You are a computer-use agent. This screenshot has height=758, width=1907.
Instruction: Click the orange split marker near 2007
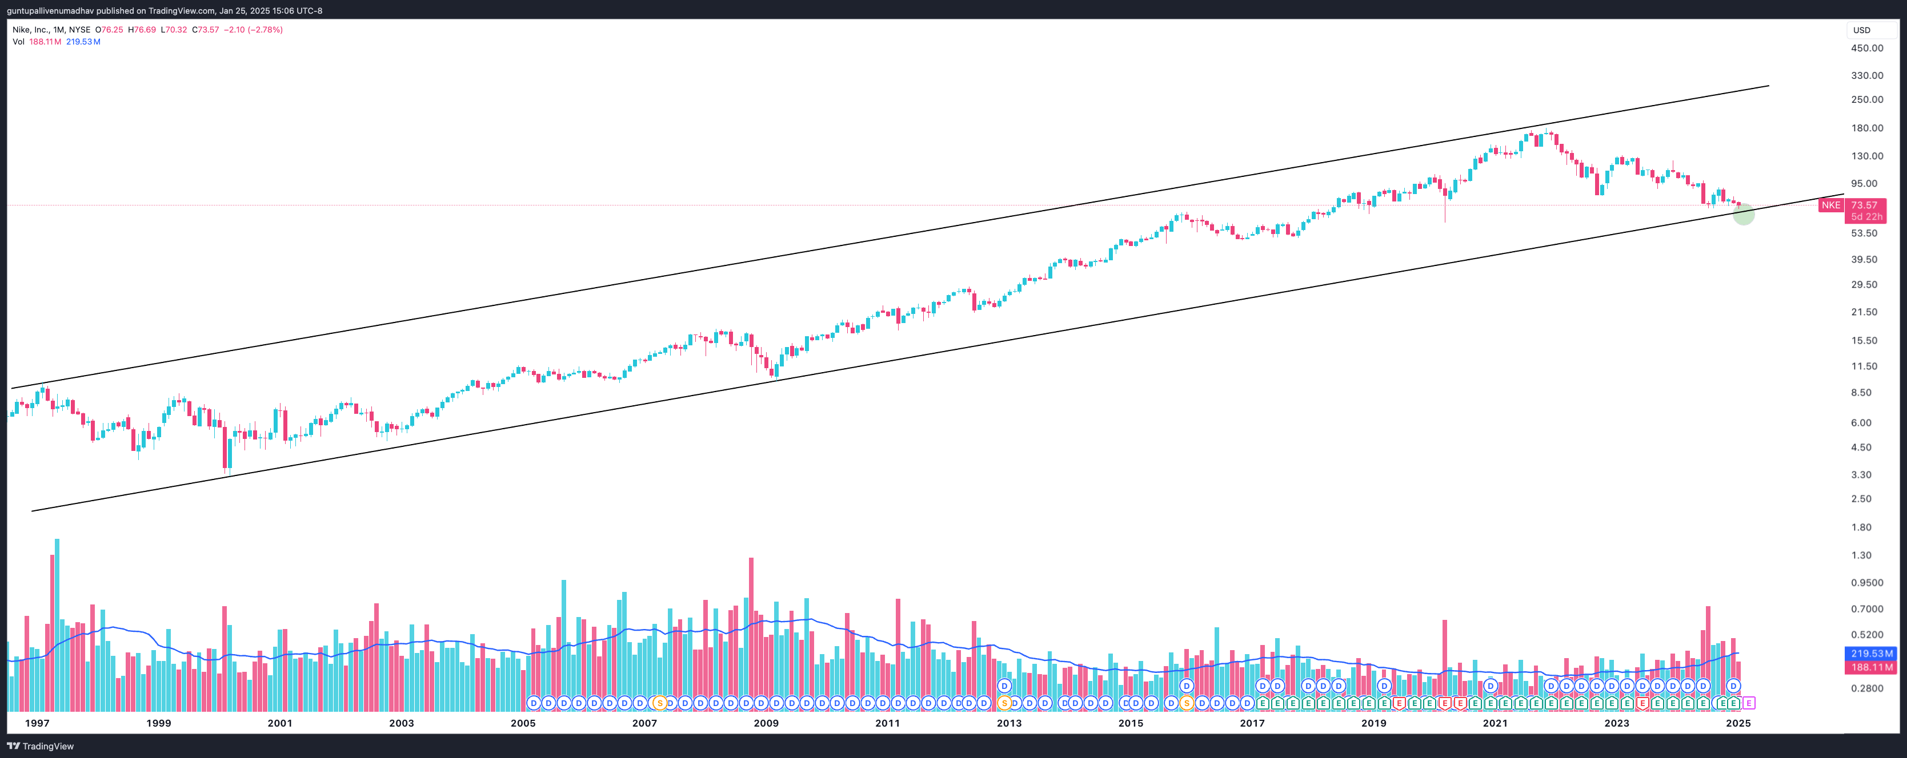click(660, 703)
